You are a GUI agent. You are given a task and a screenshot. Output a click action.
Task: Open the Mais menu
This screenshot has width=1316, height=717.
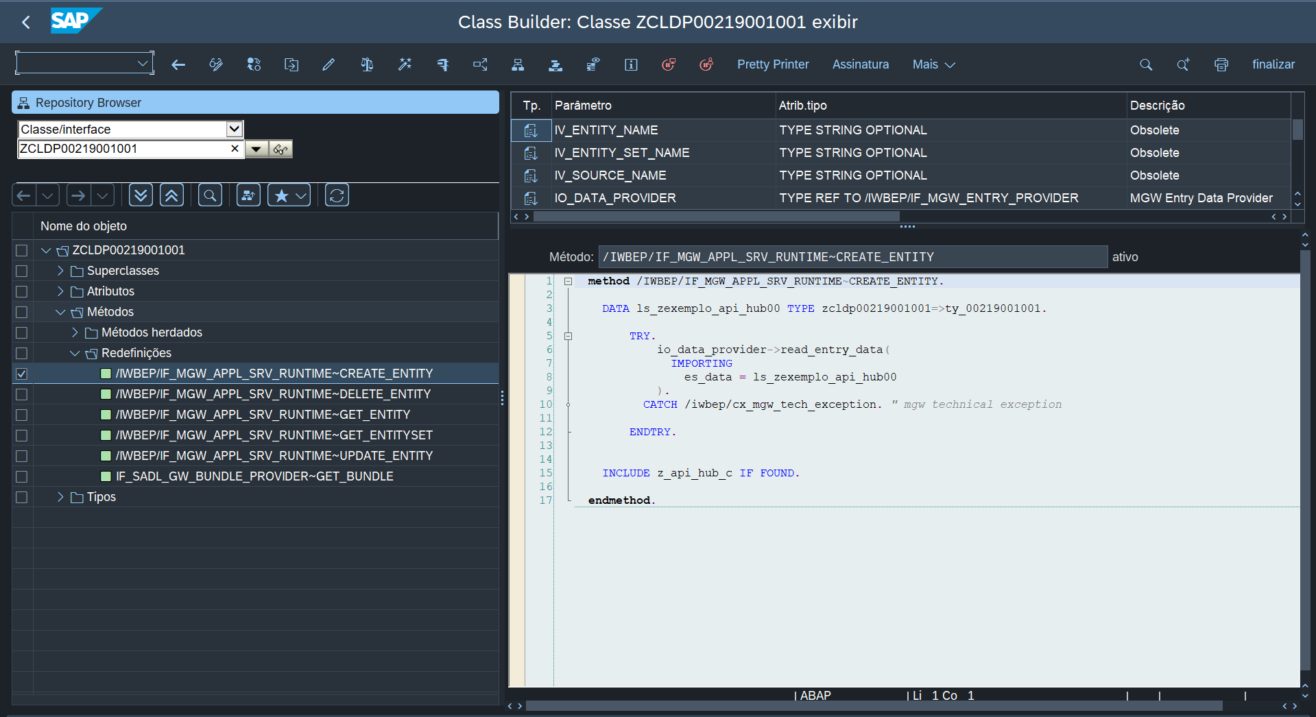coord(933,64)
